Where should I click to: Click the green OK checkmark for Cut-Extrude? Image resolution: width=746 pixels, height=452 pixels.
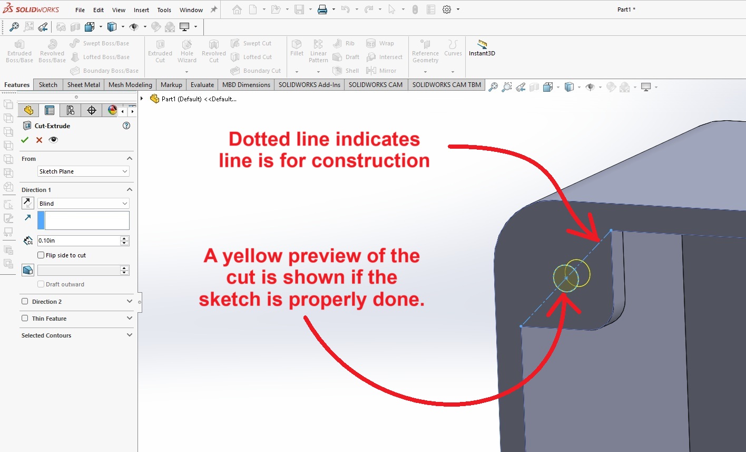pos(24,140)
